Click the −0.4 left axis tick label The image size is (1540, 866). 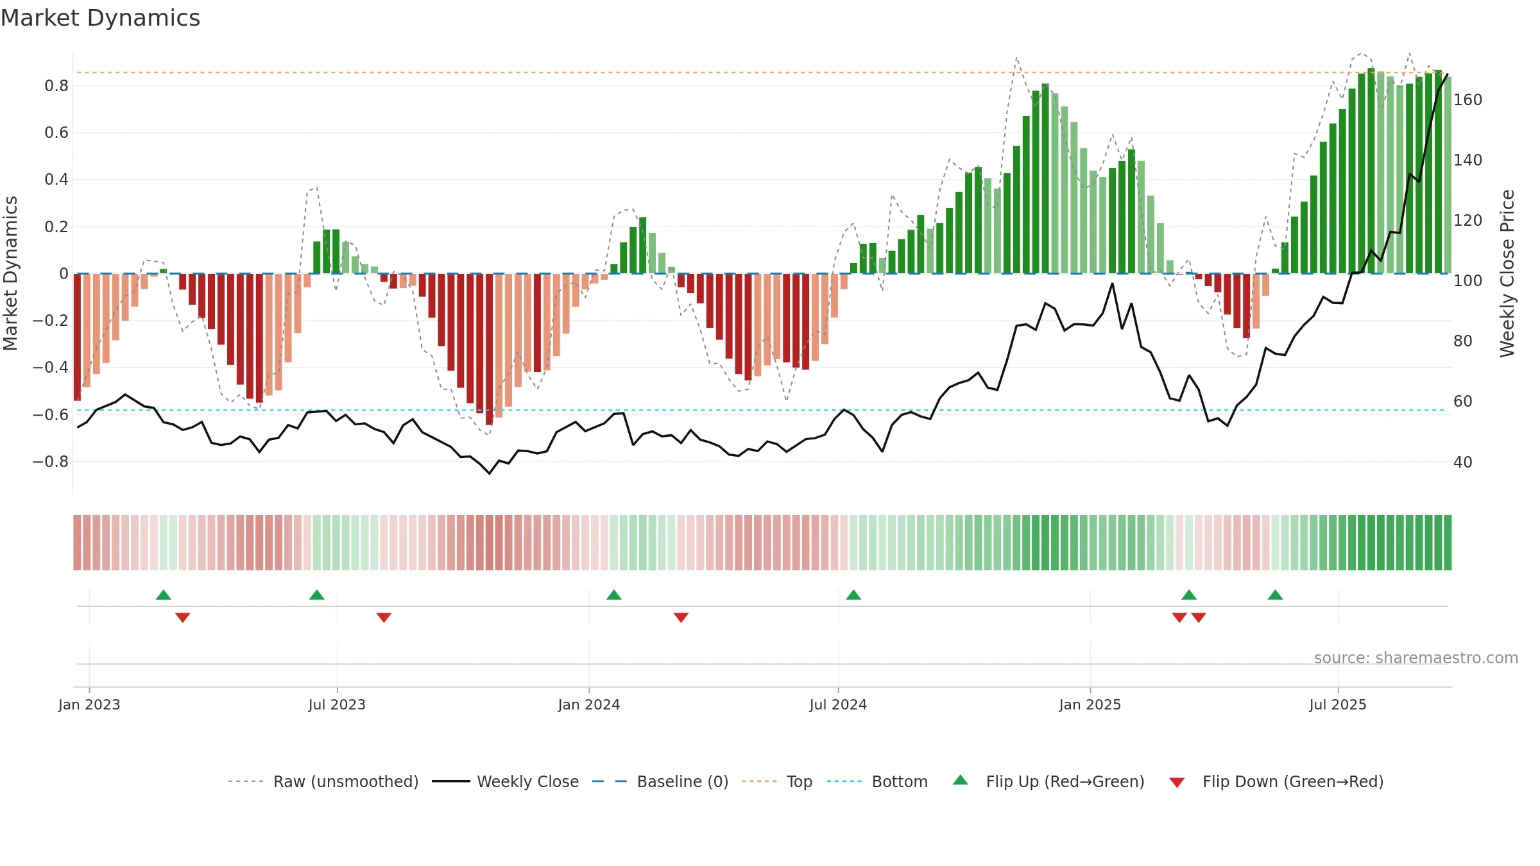point(51,368)
